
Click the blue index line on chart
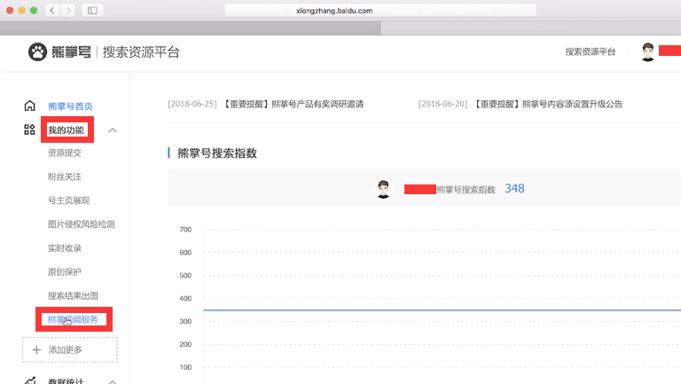[x=442, y=310]
